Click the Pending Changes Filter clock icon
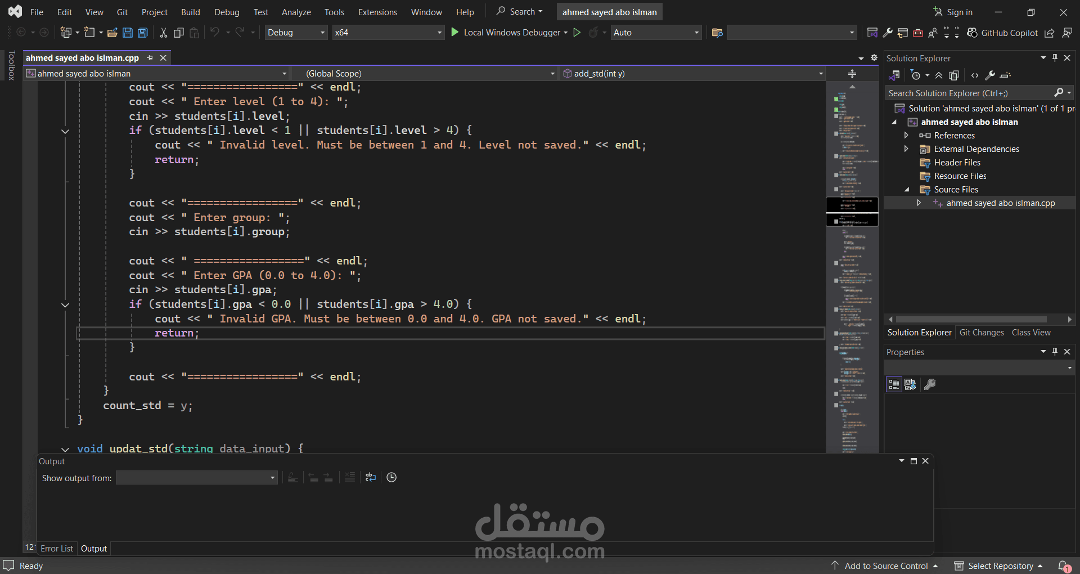The image size is (1080, 574). [x=916, y=75]
